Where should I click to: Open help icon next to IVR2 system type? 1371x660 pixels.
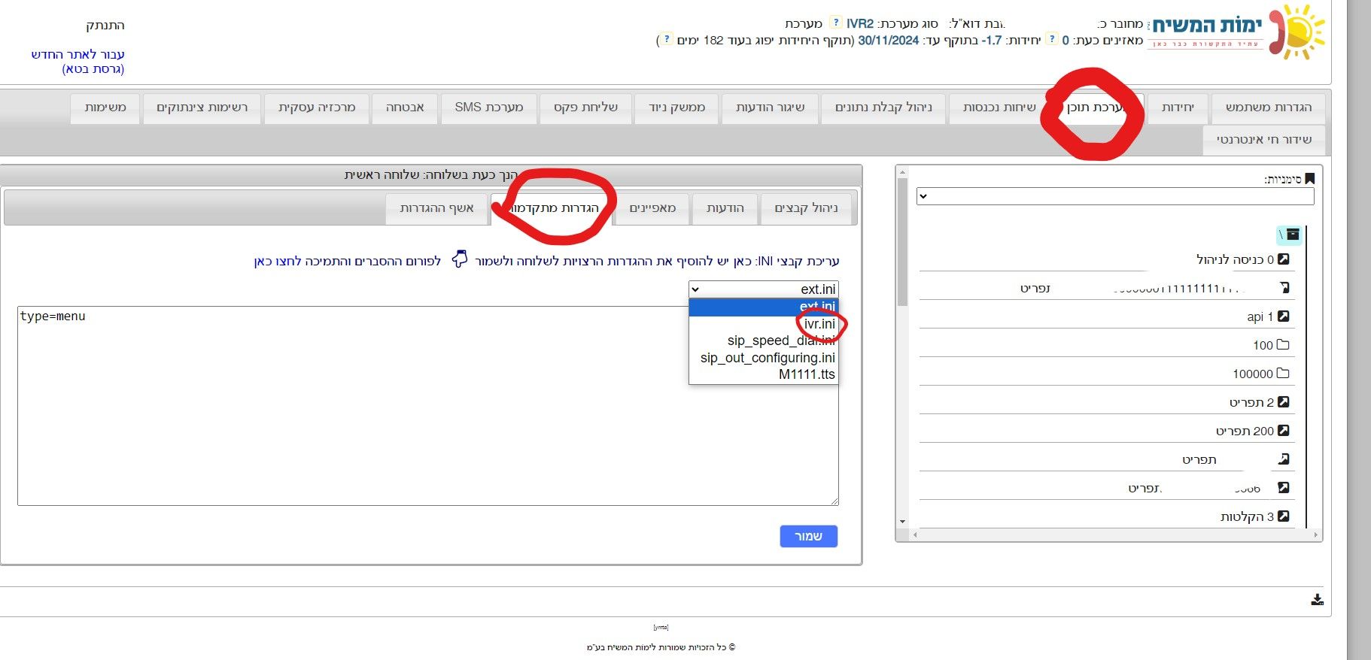835,23
